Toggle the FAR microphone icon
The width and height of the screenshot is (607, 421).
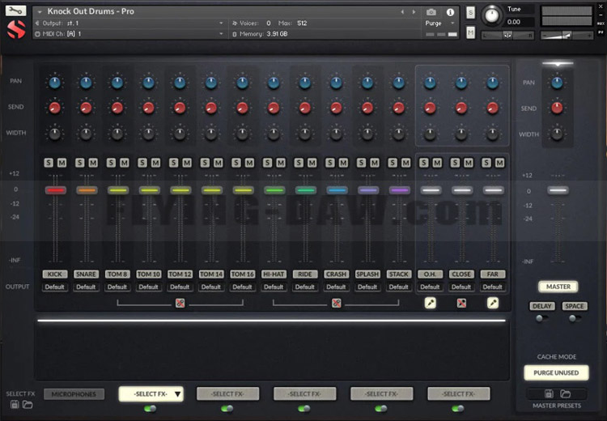click(492, 303)
